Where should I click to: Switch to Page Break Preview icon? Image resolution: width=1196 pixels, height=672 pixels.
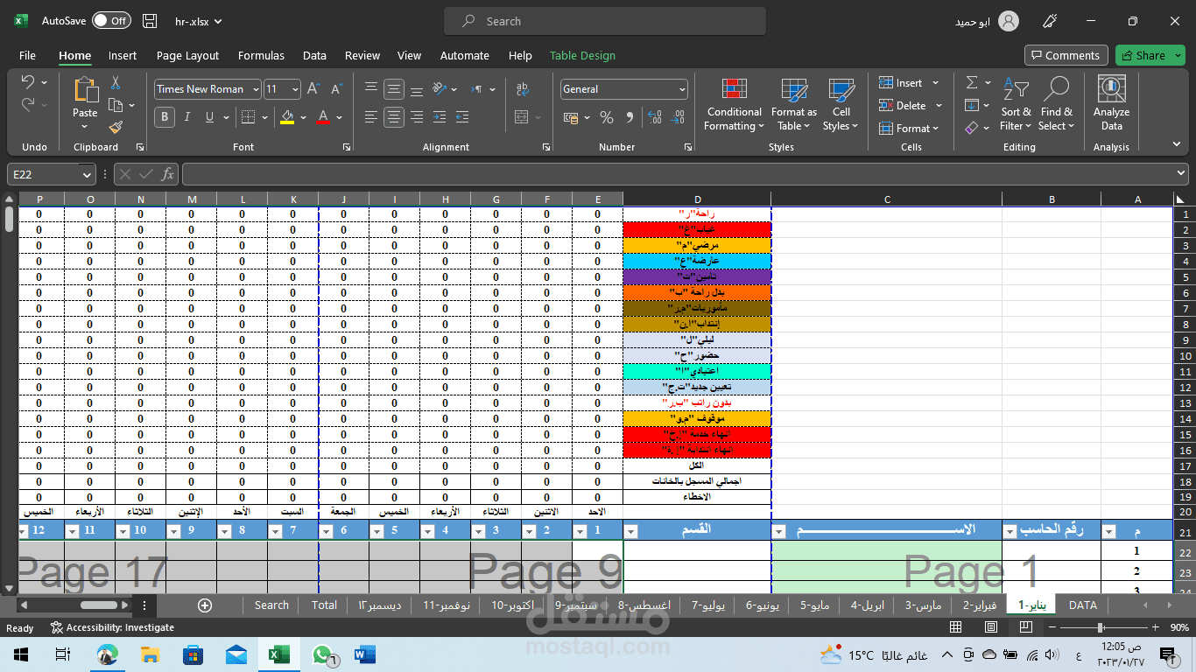click(x=1025, y=627)
